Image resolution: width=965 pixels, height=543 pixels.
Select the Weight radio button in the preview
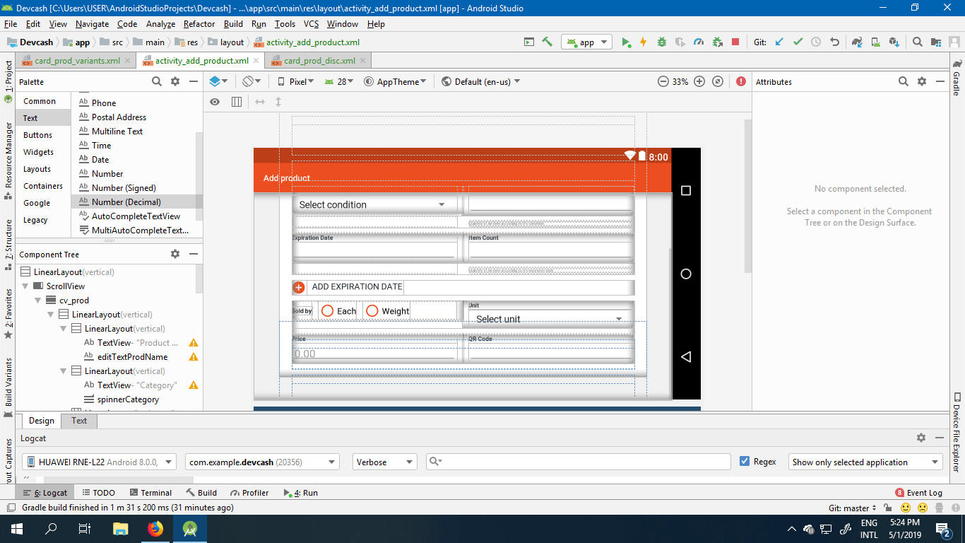pyautogui.click(x=372, y=310)
